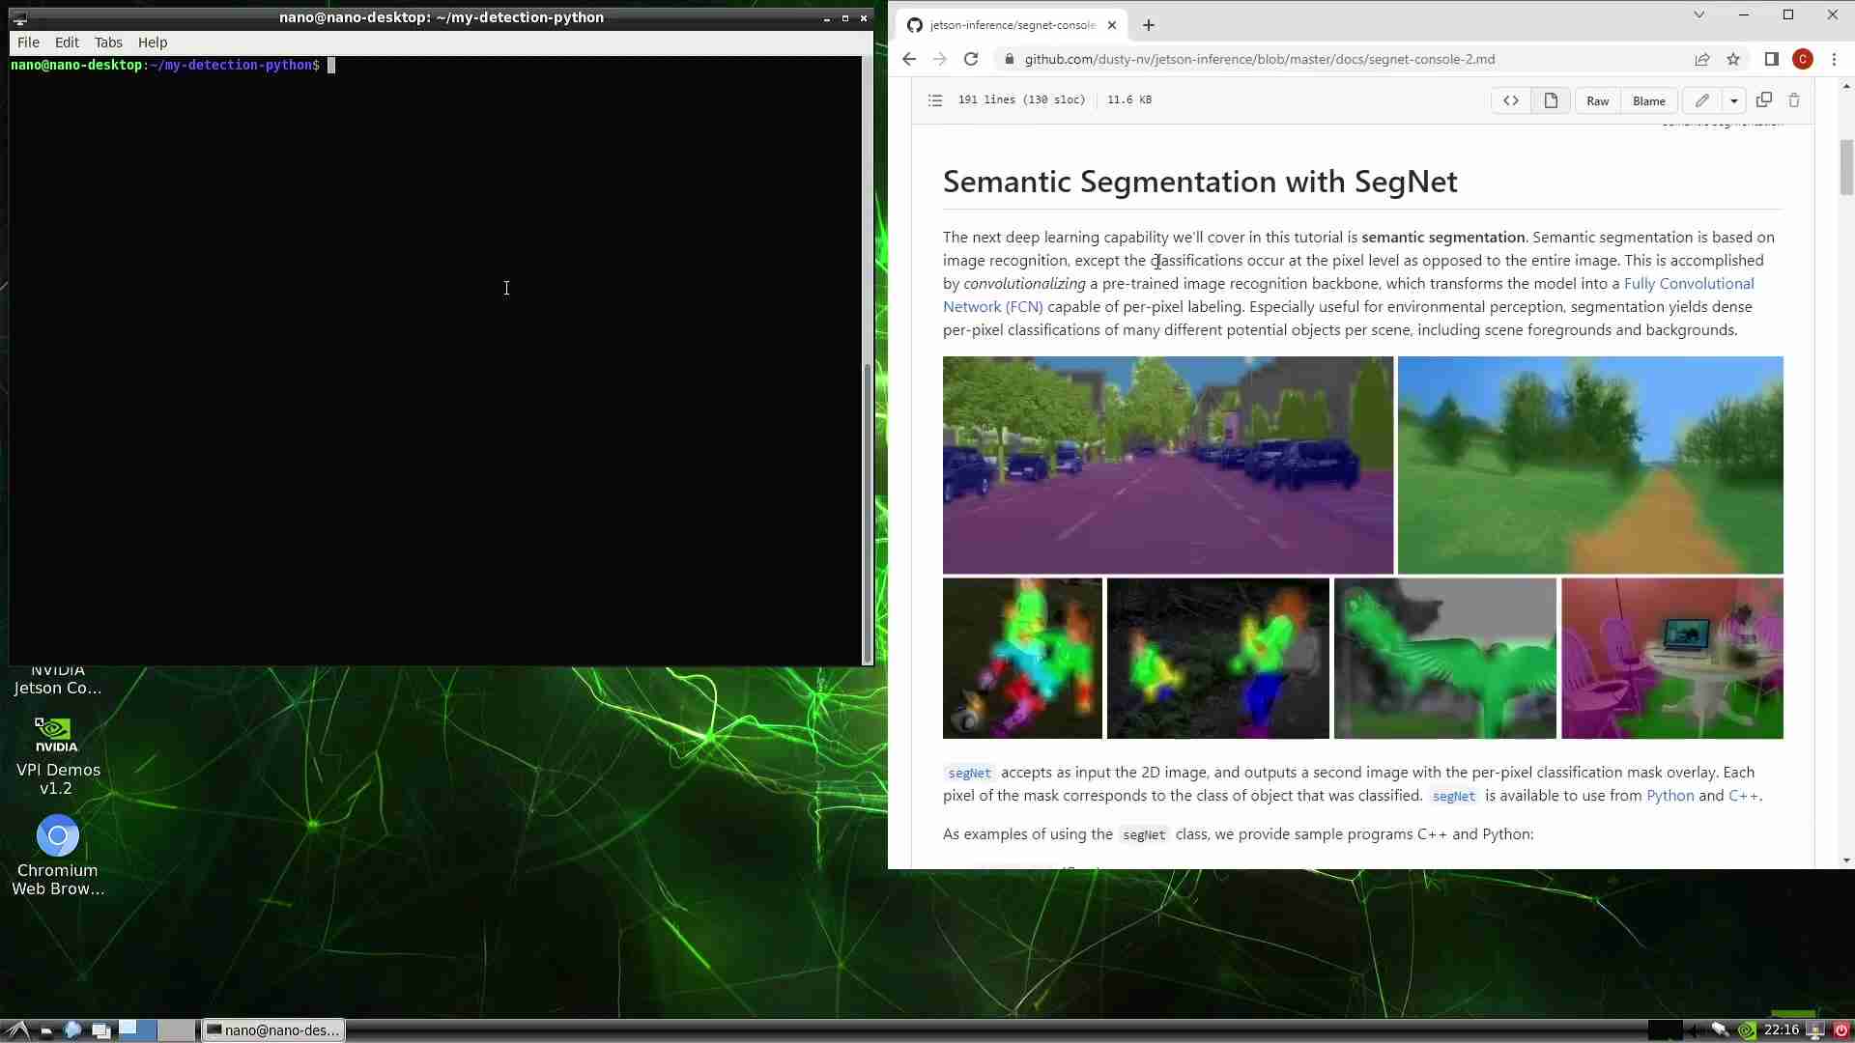This screenshot has width=1855, height=1043.
Task: Open the tab search chevron
Action: (1698, 14)
